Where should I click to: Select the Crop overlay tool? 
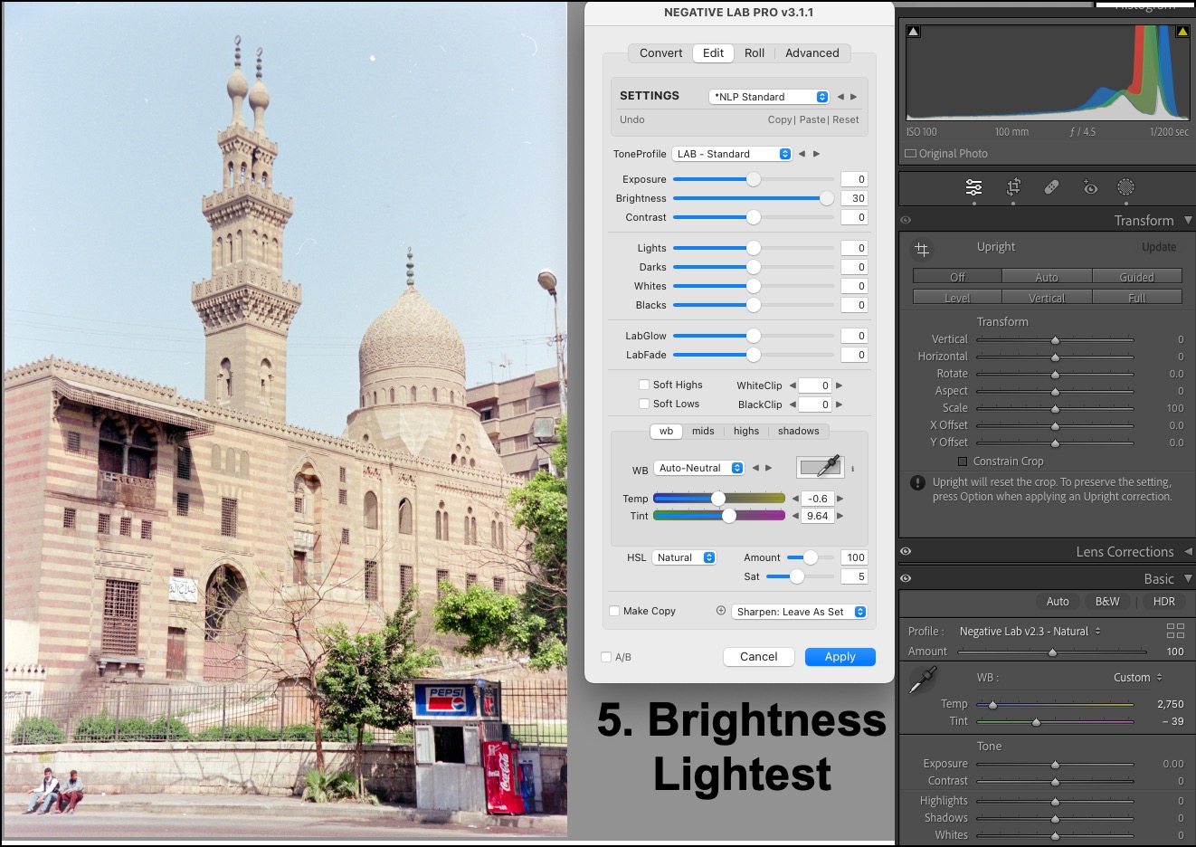click(1013, 187)
